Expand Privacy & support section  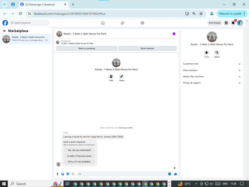(212, 83)
